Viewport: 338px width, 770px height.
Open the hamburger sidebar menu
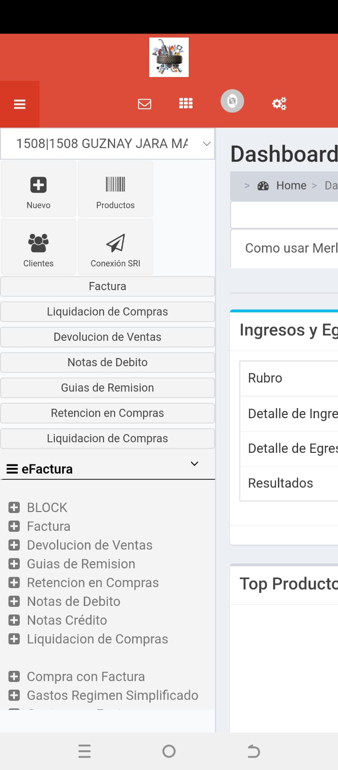point(20,104)
